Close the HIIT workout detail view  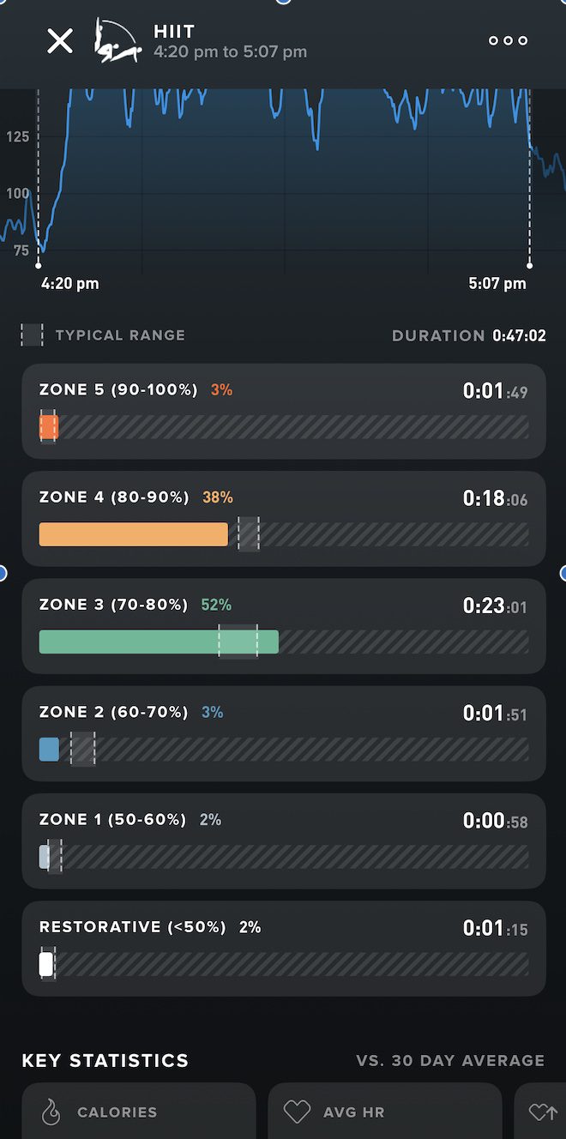tap(60, 40)
